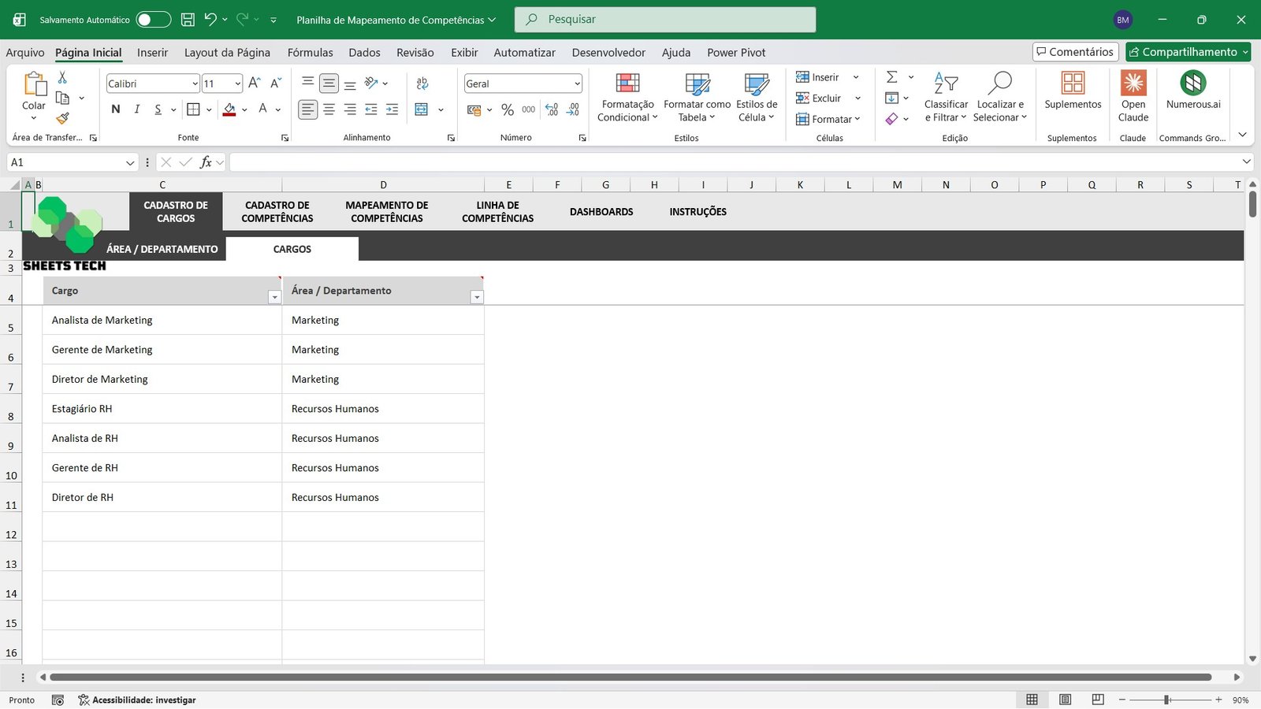The width and height of the screenshot is (1261, 709).
Task: Click the Quebrar Texto Automaticamente icon
Action: pos(422,83)
